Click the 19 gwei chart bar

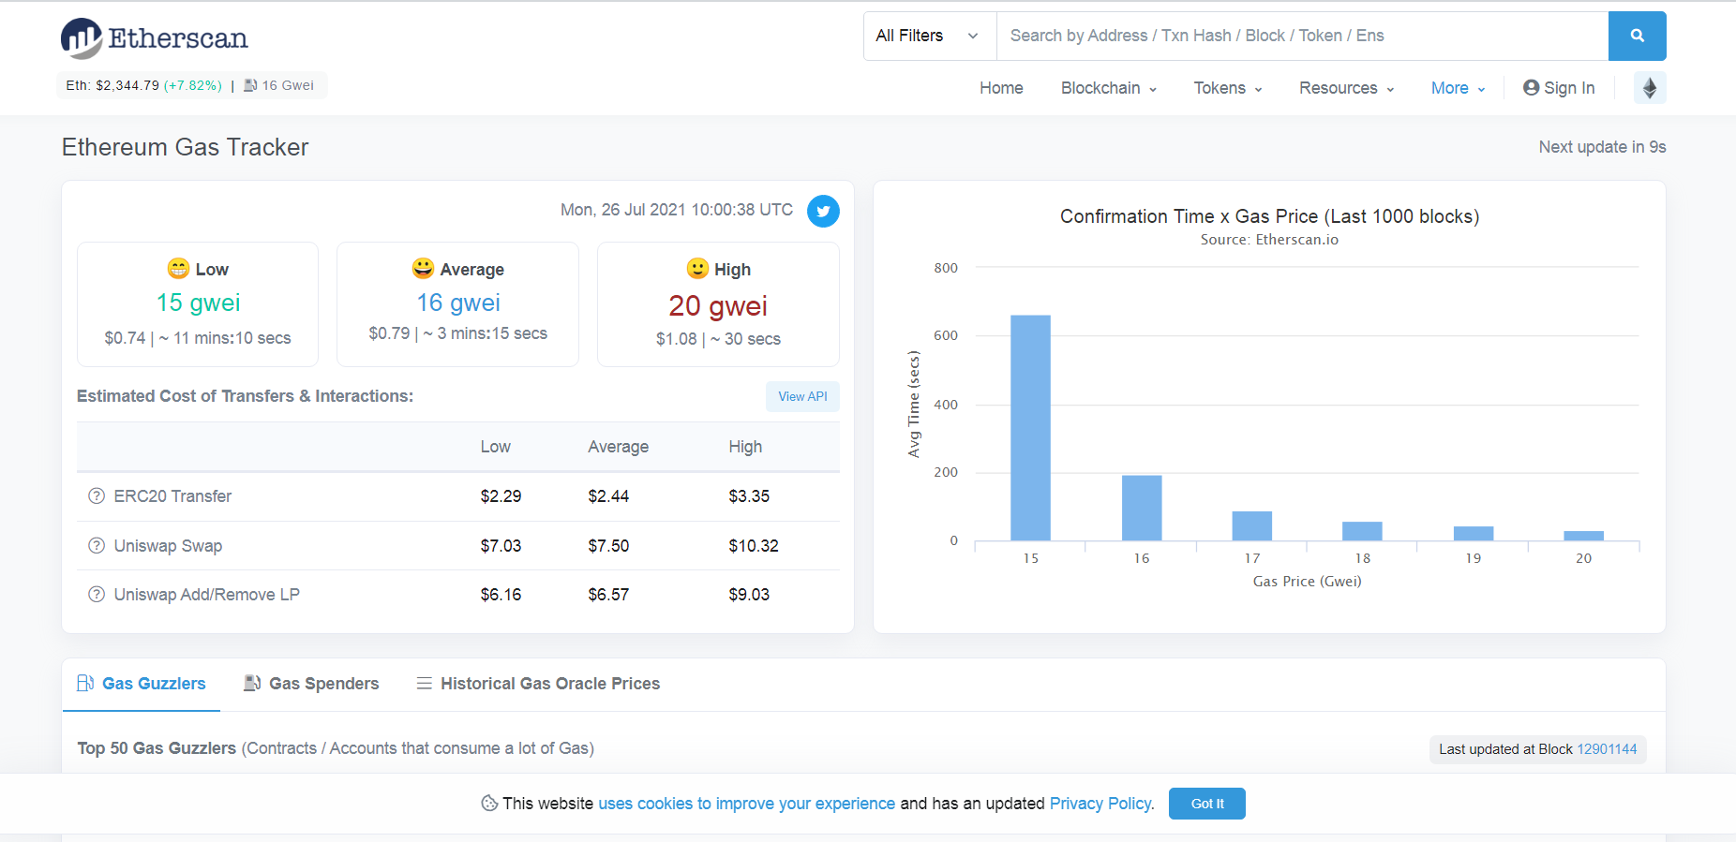coord(1474,534)
